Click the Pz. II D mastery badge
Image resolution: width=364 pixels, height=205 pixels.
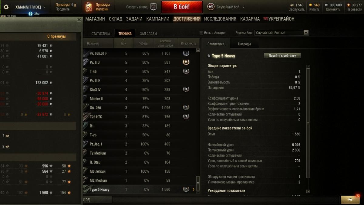point(186,62)
